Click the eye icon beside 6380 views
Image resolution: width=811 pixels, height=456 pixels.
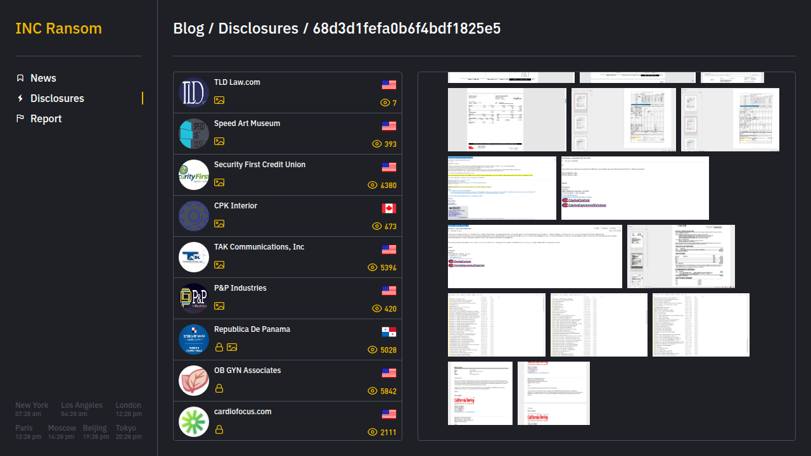click(x=373, y=185)
